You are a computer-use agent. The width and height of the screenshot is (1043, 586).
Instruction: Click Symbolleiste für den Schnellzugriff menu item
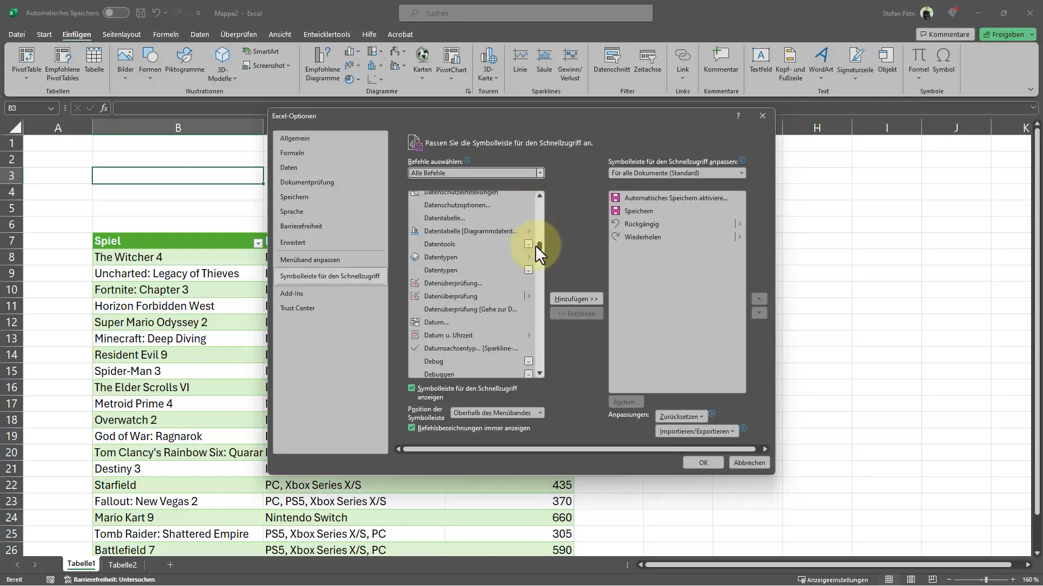click(x=330, y=276)
